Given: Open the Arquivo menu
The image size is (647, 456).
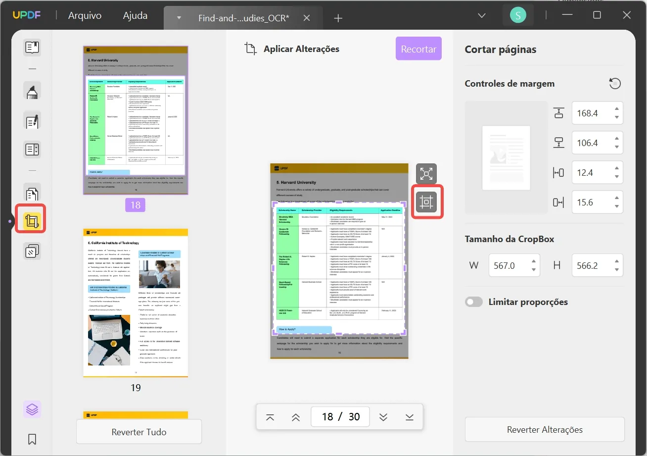Looking at the screenshot, I should click(85, 15).
